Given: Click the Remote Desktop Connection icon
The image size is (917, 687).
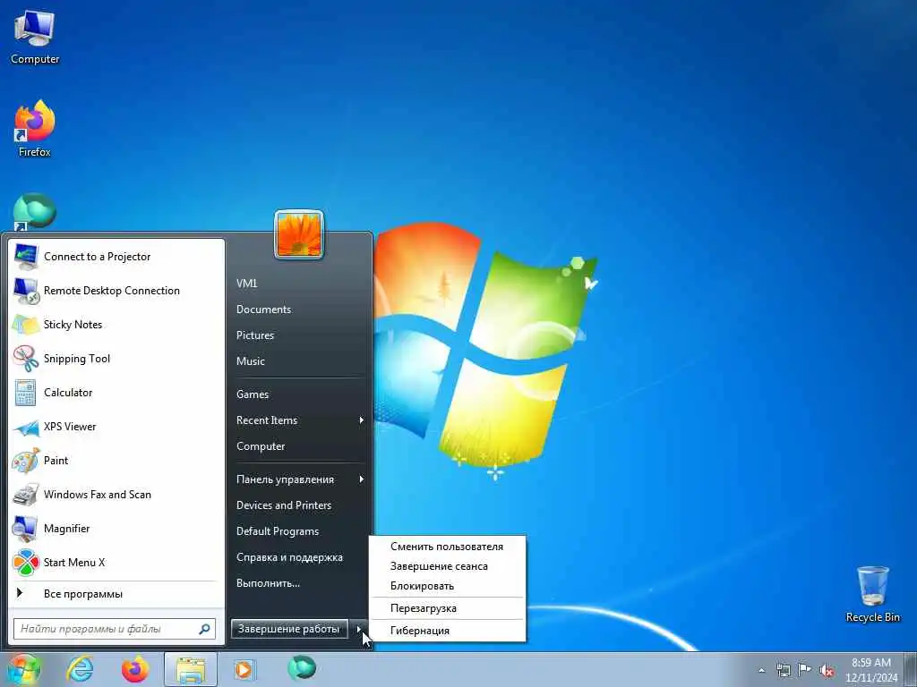Looking at the screenshot, I should pos(26,291).
